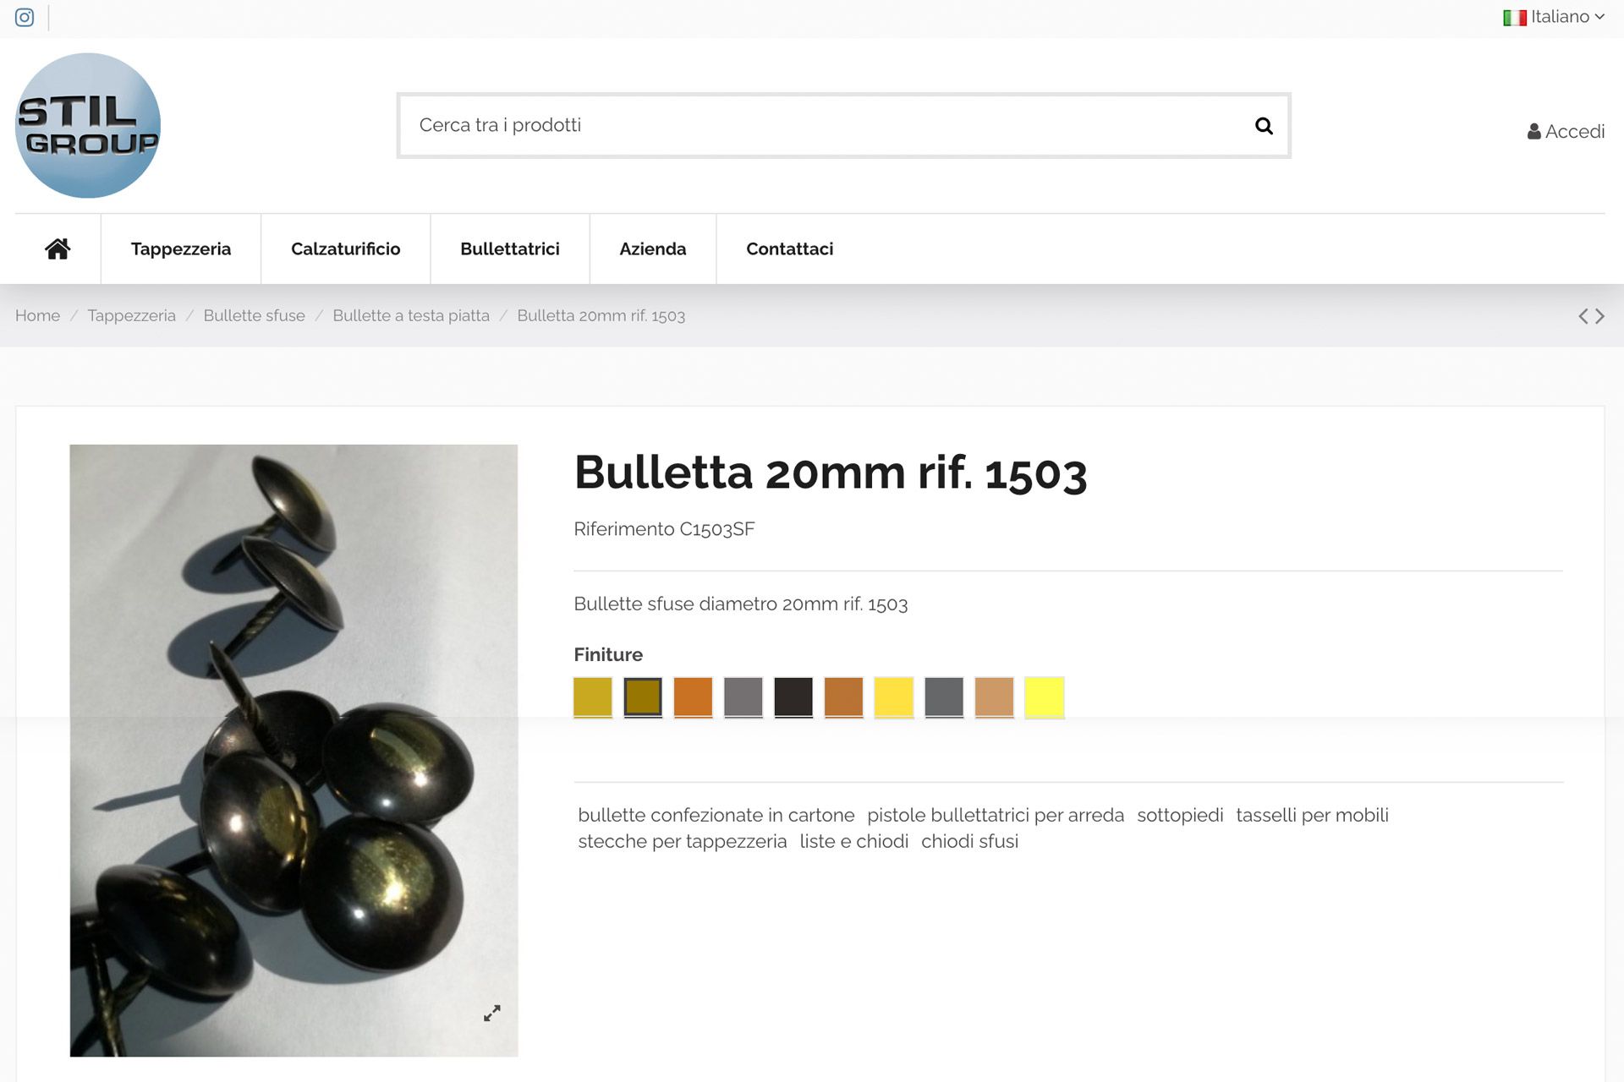Click Bullette a testa piatta breadcrumb
This screenshot has width=1624, height=1082.
(411, 315)
